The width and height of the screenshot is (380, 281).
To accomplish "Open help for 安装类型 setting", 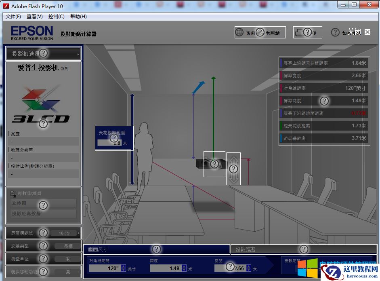I will pos(43,246).
